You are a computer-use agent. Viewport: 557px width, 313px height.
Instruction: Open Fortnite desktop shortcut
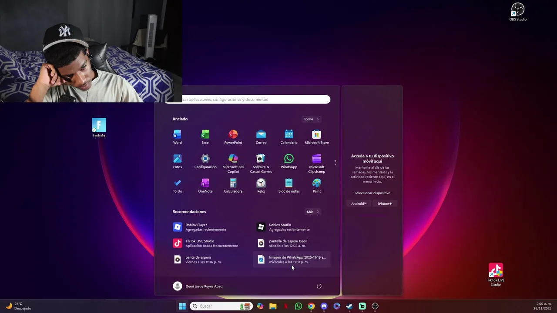click(99, 128)
